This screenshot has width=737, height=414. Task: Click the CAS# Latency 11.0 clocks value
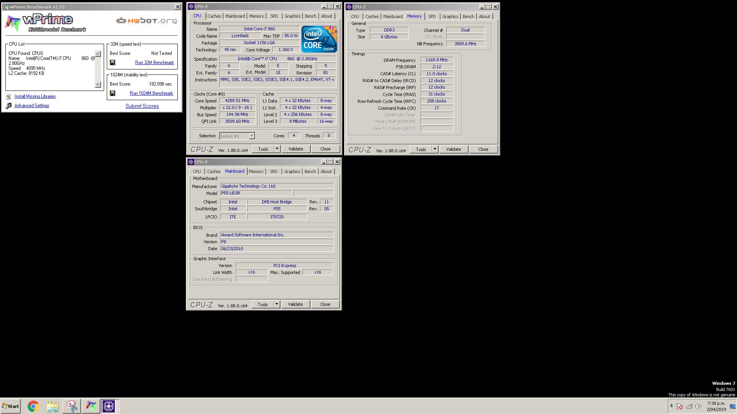point(437,74)
